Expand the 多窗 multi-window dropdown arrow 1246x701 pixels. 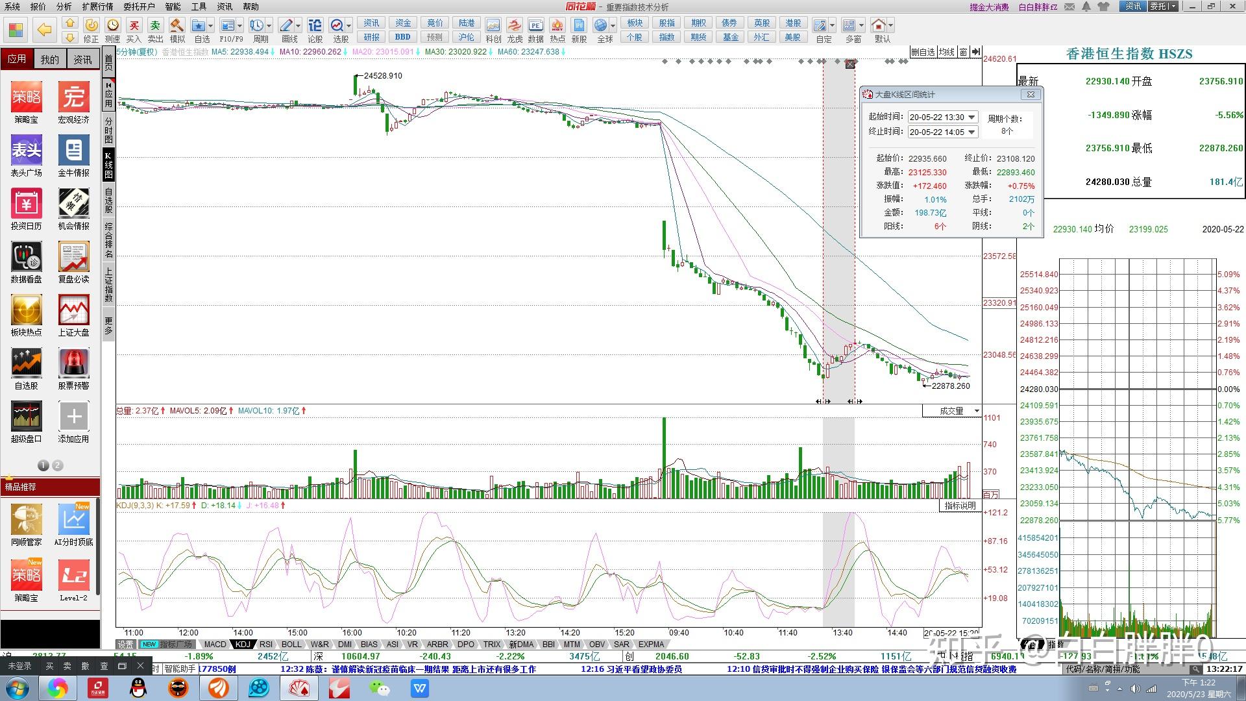pos(862,26)
